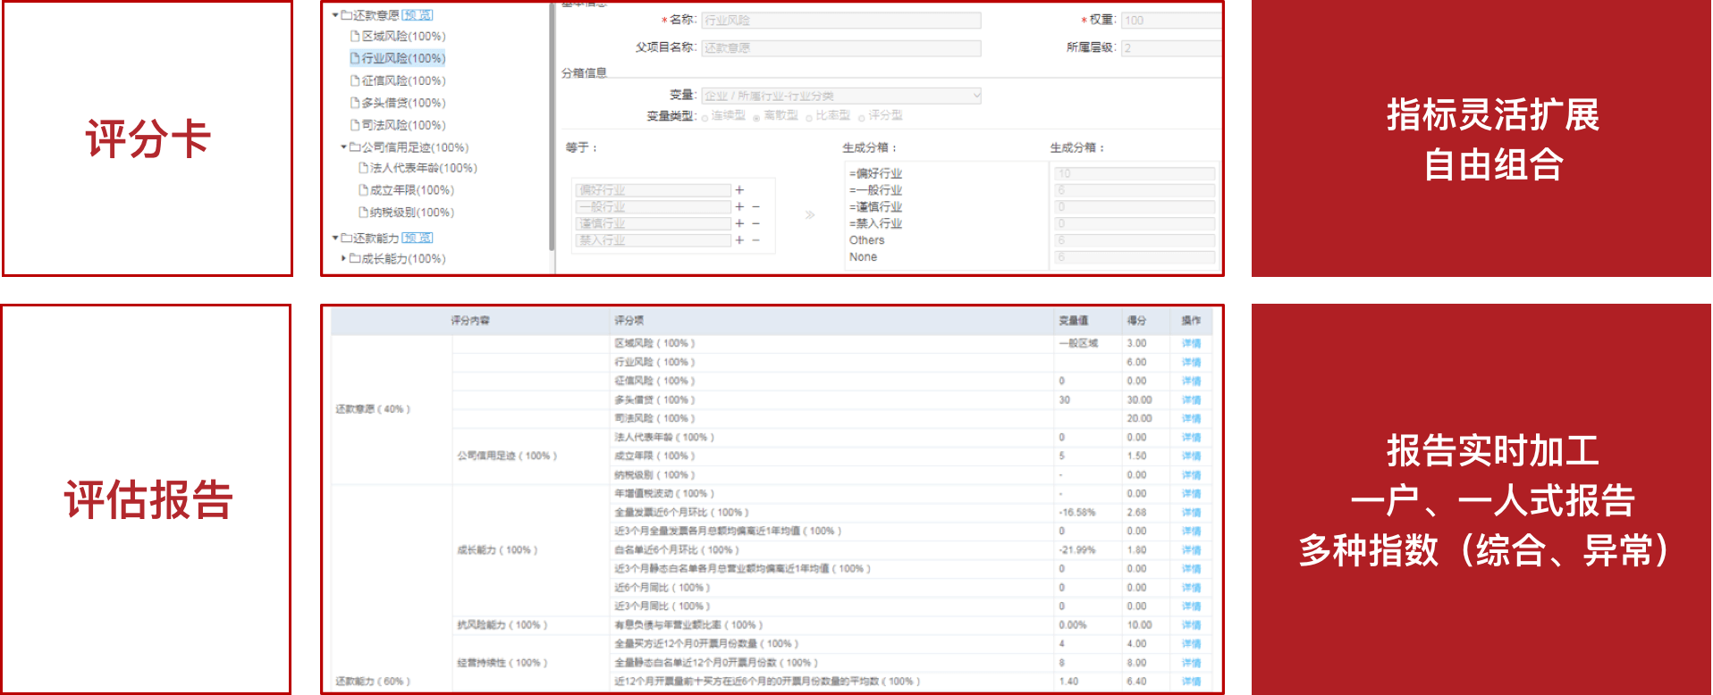Click the folder icon of 公司信用足迹(100%)
Viewport: 1713px width, 695px height.
[x=354, y=147]
